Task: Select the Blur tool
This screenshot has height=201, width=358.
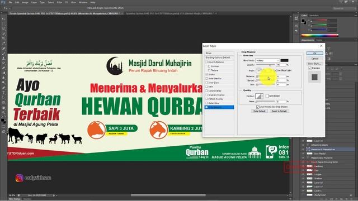Action: (3, 78)
